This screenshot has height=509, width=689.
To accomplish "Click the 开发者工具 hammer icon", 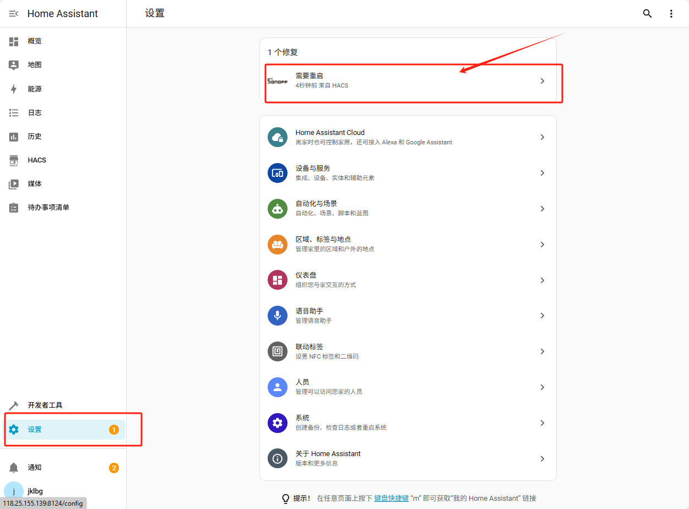I will pyautogui.click(x=14, y=405).
